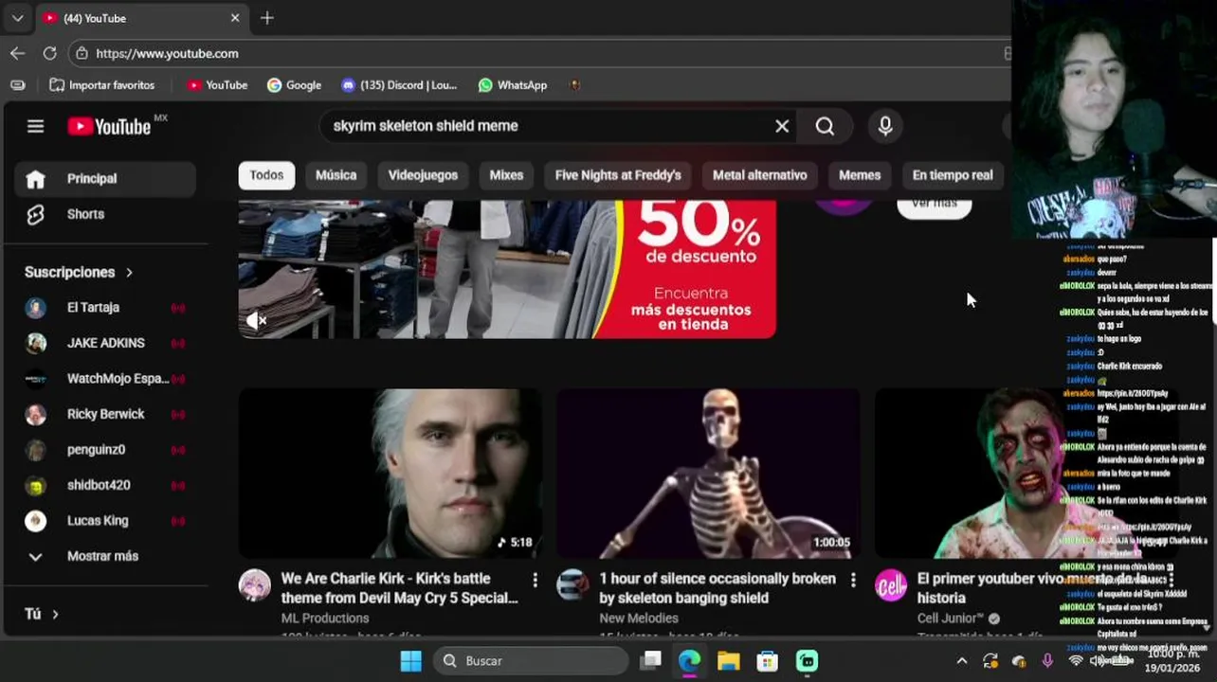Open 1 hour of silence video title
Image resolution: width=1217 pixels, height=682 pixels.
tap(717, 588)
